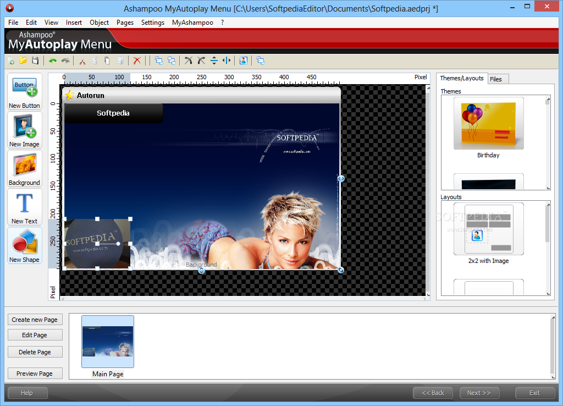Image resolution: width=563 pixels, height=406 pixels.
Task: Add a New Text element
Action: [24, 207]
